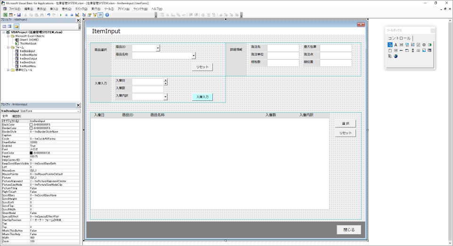Image resolution: width=453 pixels, height=246 pixels.
Task: Collapse the フォーム folder in project tree
Action: coord(8,48)
